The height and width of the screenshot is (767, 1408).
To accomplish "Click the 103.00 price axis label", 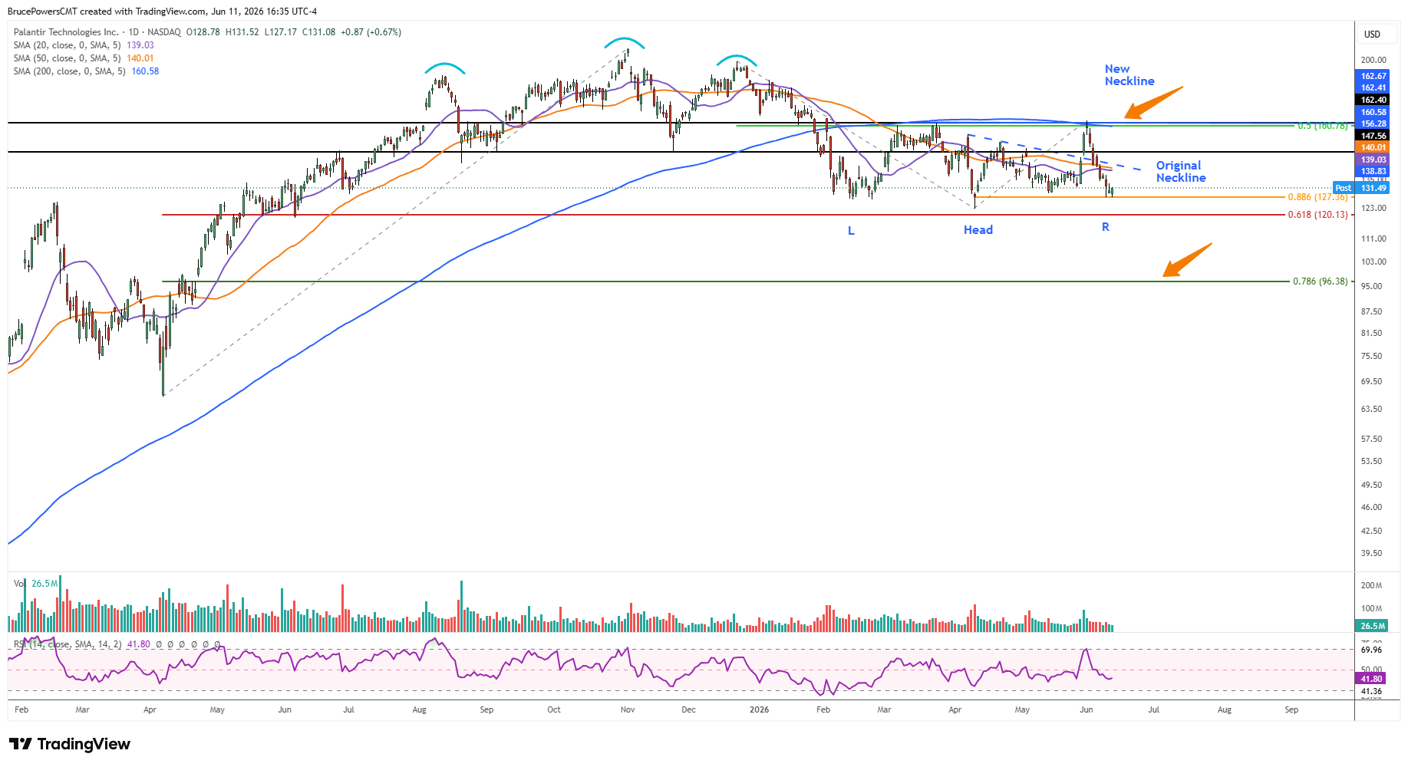I will [x=1373, y=262].
